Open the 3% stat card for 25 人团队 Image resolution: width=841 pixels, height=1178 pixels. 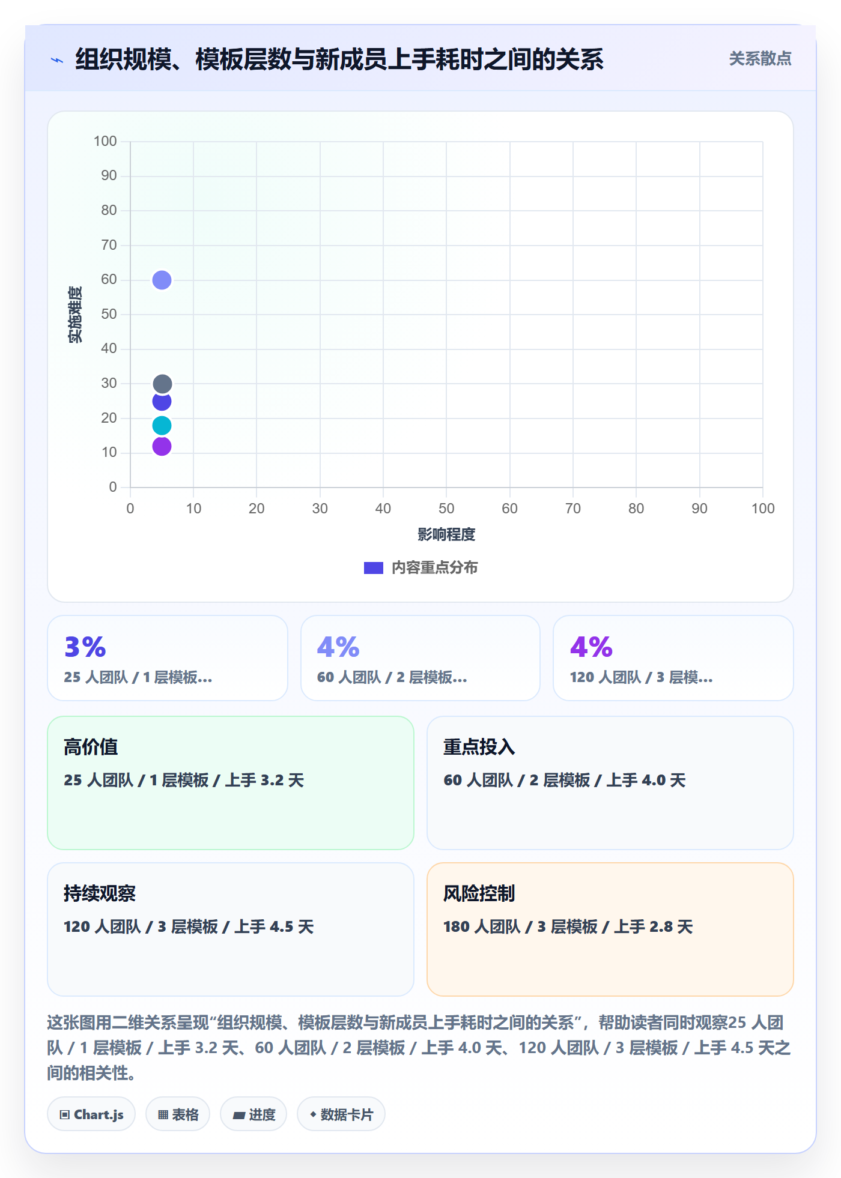[x=168, y=658]
